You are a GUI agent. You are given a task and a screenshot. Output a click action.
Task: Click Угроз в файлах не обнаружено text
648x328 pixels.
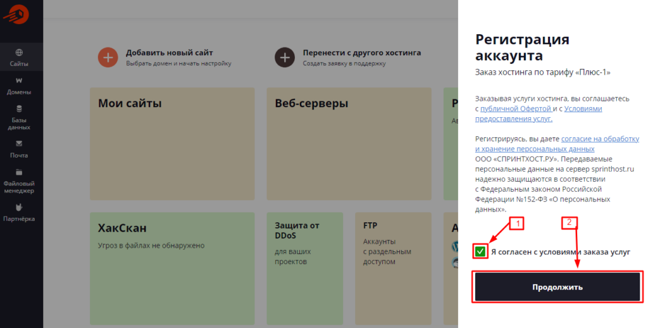(151, 246)
